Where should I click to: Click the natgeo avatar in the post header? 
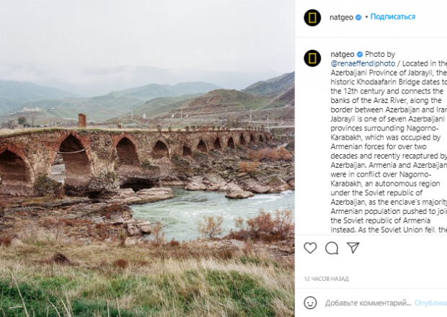click(312, 18)
